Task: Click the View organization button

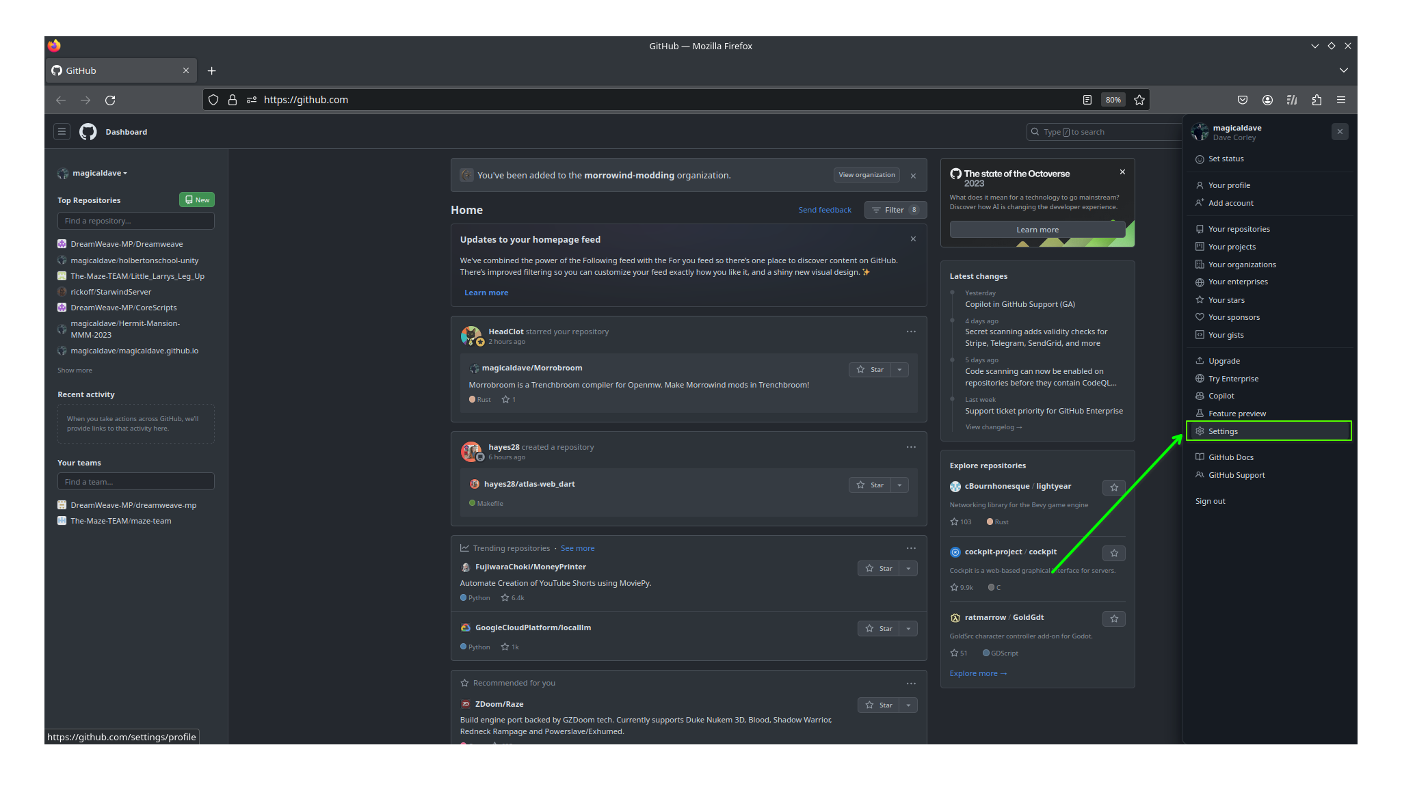Action: click(x=867, y=175)
